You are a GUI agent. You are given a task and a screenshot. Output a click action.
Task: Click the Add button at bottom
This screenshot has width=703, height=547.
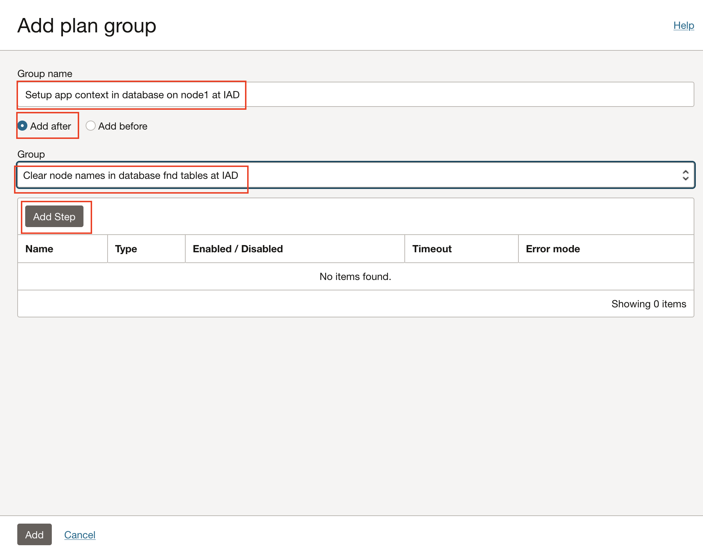35,534
